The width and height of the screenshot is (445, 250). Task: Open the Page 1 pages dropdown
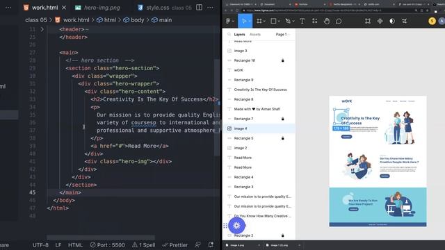pos(283,34)
